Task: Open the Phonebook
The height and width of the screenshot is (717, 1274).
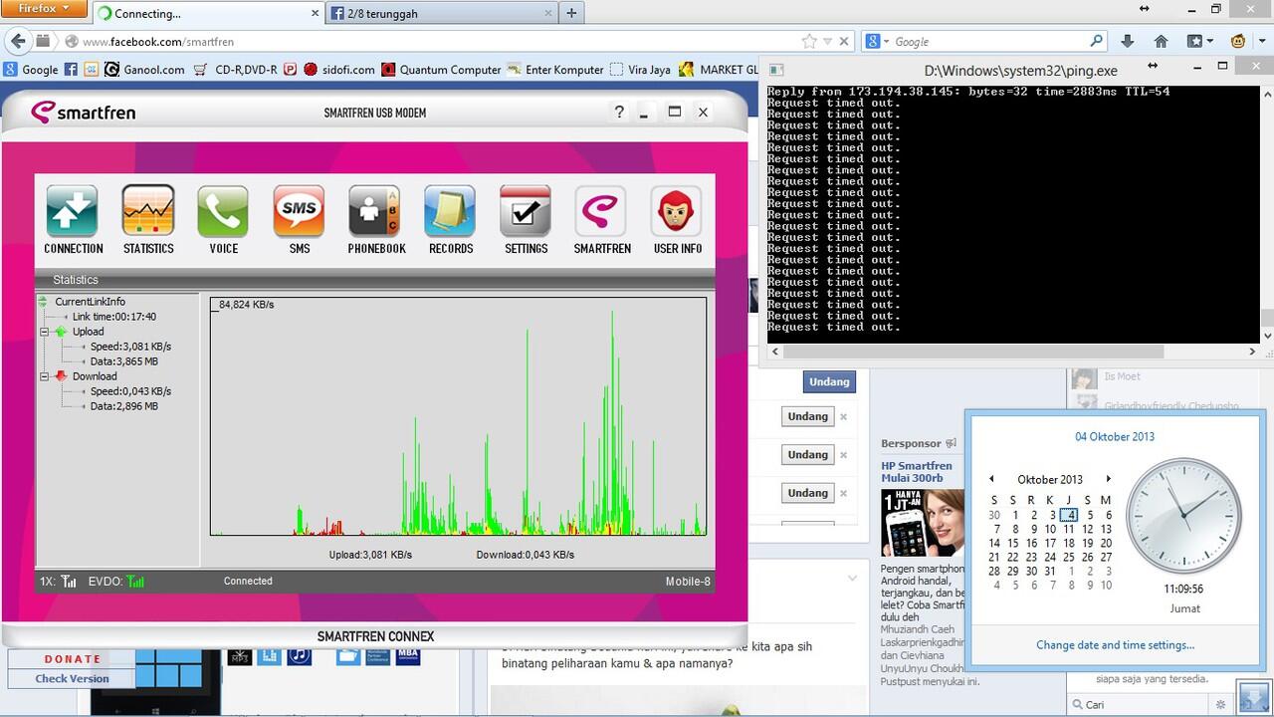Action: pos(376,220)
